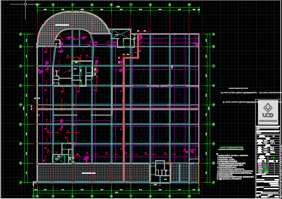Click axis bubble W left of the plan

click(x=21, y=47)
